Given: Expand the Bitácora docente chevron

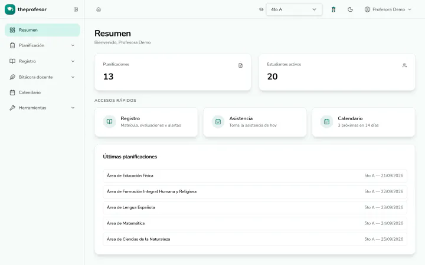Looking at the screenshot, I should point(73,77).
